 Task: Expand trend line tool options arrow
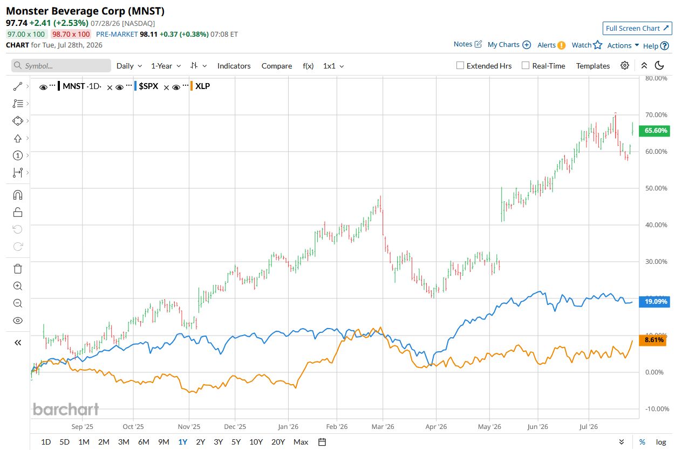[28, 86]
